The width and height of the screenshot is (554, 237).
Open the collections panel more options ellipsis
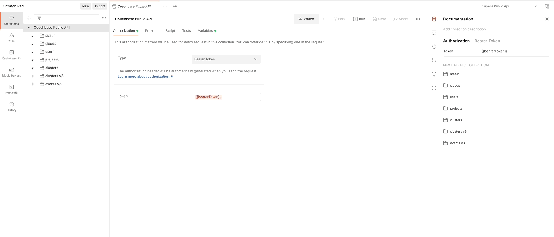click(x=104, y=18)
